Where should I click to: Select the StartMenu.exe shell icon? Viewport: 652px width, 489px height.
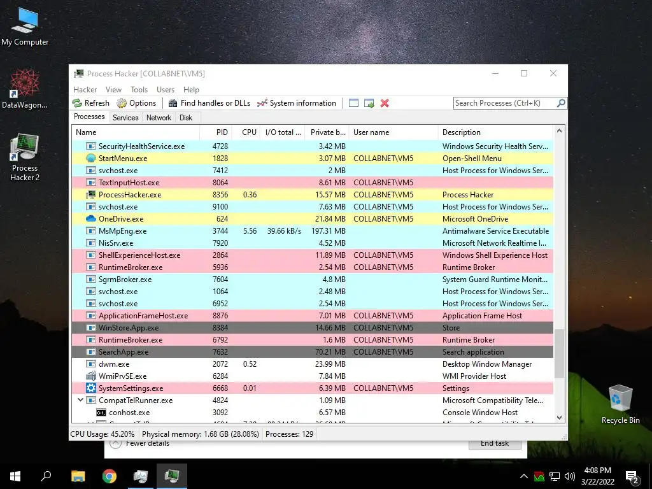point(90,159)
